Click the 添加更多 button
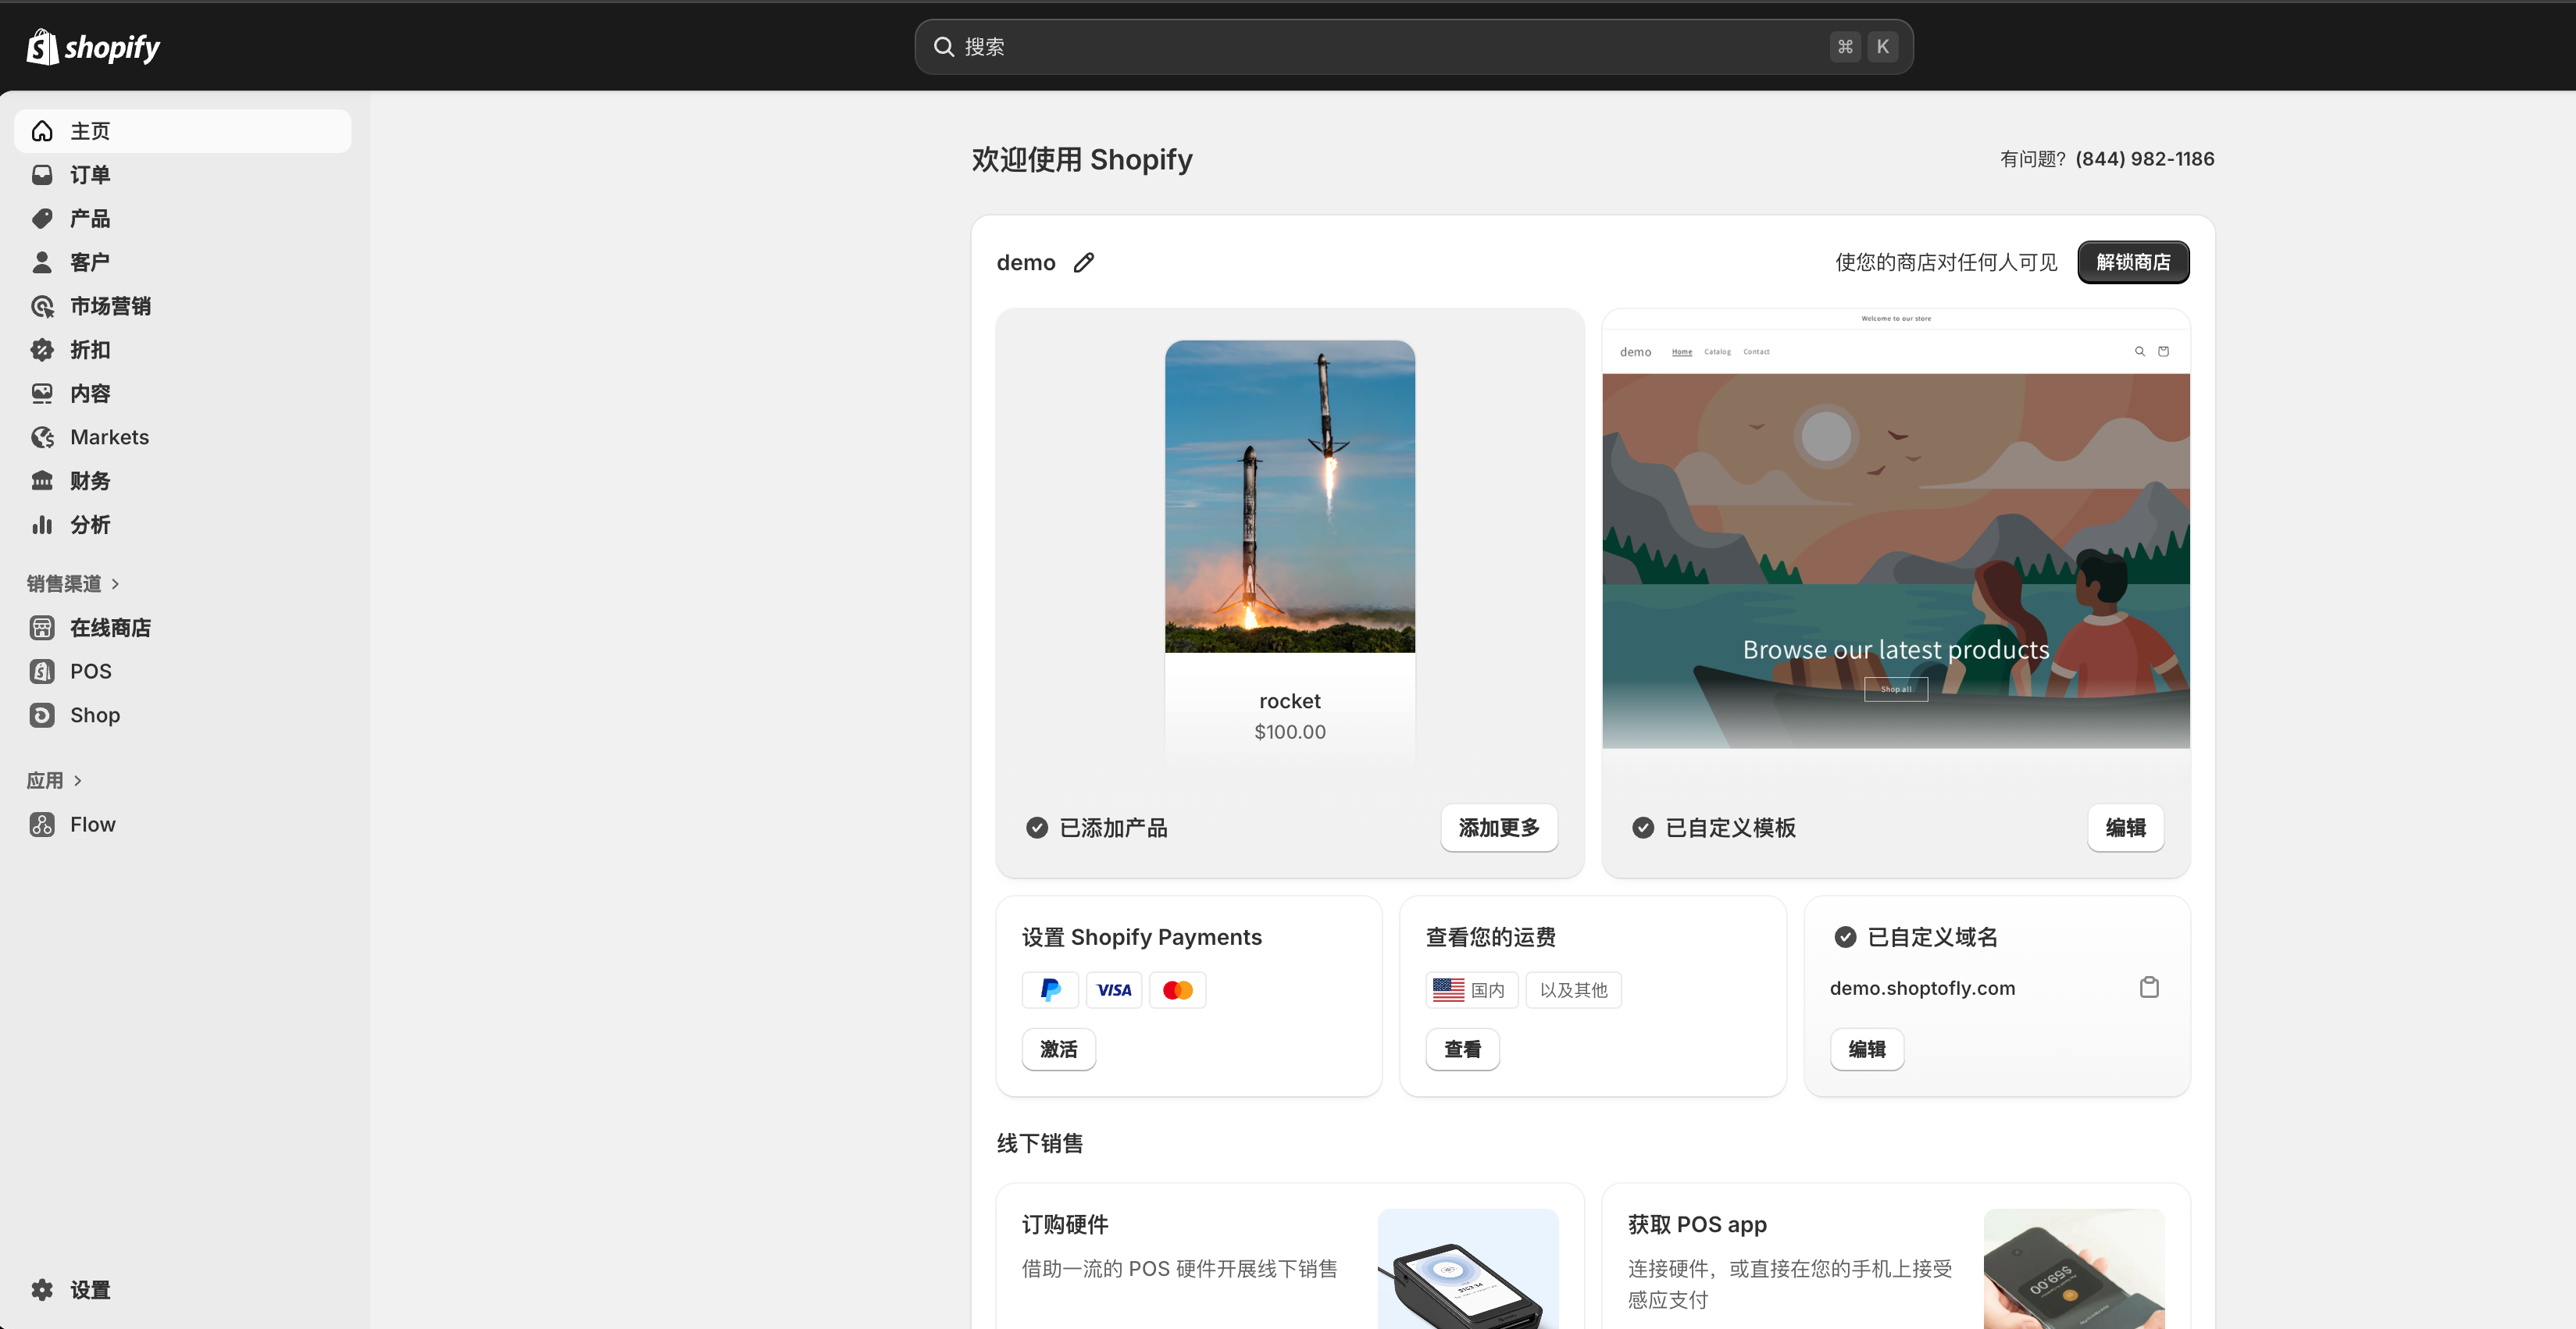This screenshot has height=1329, width=2576. [1499, 828]
